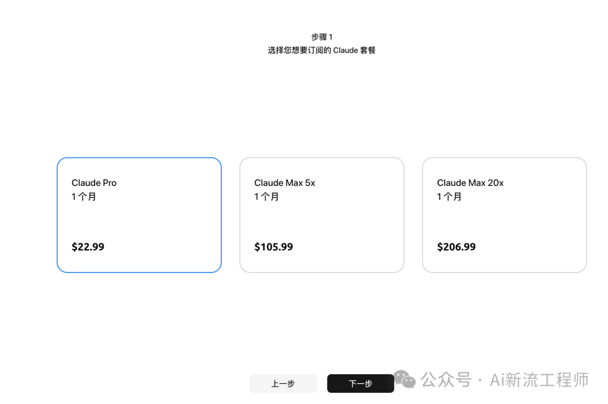Click "1 个月" under Claude Max 5x
Image resolution: width=608 pixels, height=404 pixels.
[x=266, y=197]
